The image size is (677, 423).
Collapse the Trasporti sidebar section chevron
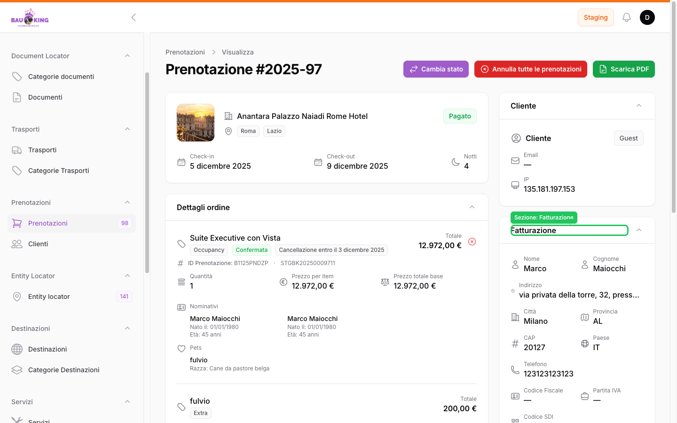pos(127,129)
